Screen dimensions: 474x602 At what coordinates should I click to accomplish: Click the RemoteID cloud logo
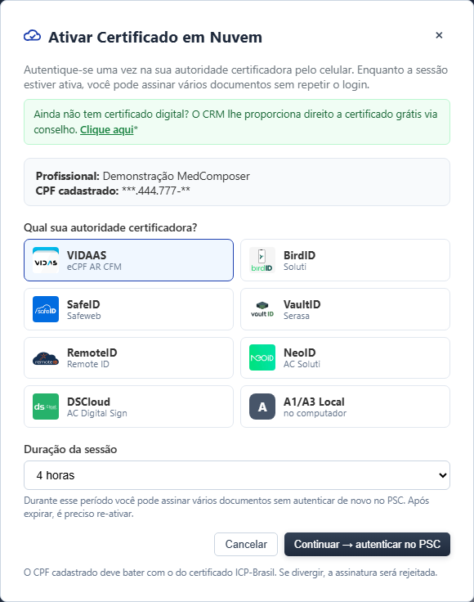(x=46, y=358)
